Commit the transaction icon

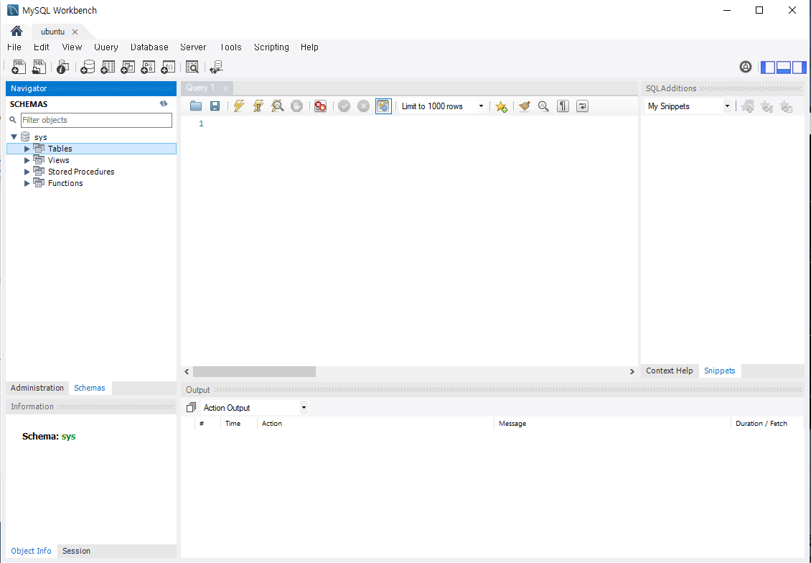pos(344,106)
